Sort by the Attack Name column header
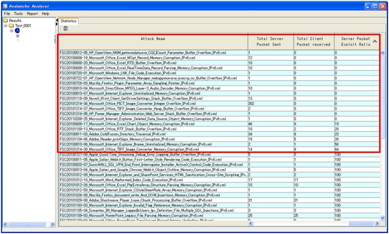The image size is (389, 234). 153,42
